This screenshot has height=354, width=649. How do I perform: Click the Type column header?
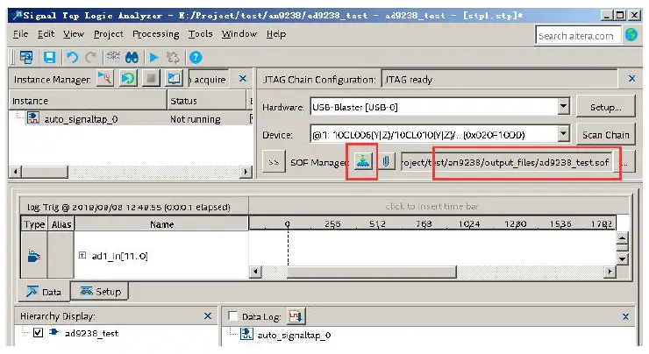point(34,224)
